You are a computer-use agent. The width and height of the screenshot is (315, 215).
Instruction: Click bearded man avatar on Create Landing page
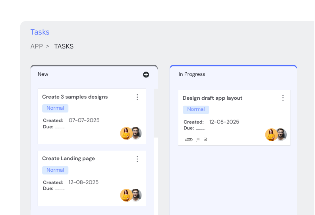click(x=137, y=195)
